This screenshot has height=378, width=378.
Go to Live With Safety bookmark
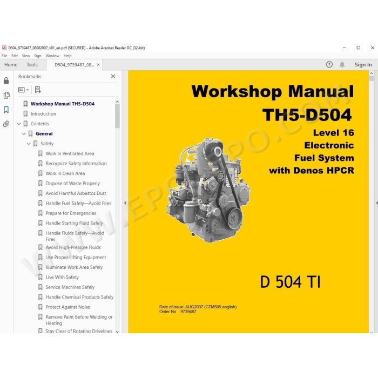tap(62, 277)
